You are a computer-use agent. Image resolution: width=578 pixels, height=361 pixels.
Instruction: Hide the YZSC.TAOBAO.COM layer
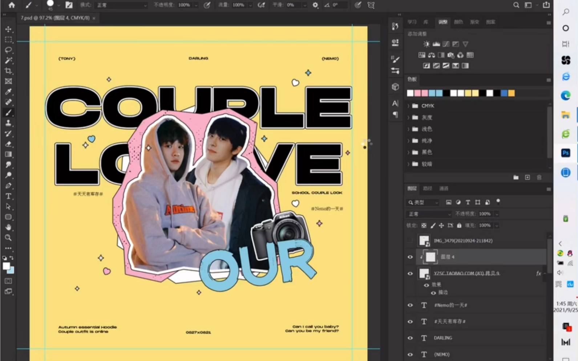[410, 273]
